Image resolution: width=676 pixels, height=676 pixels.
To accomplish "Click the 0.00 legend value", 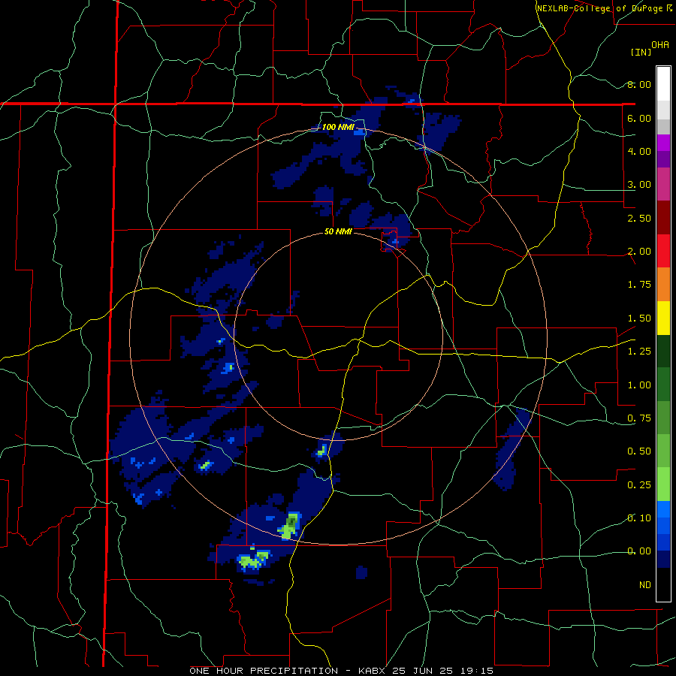I will (639, 551).
